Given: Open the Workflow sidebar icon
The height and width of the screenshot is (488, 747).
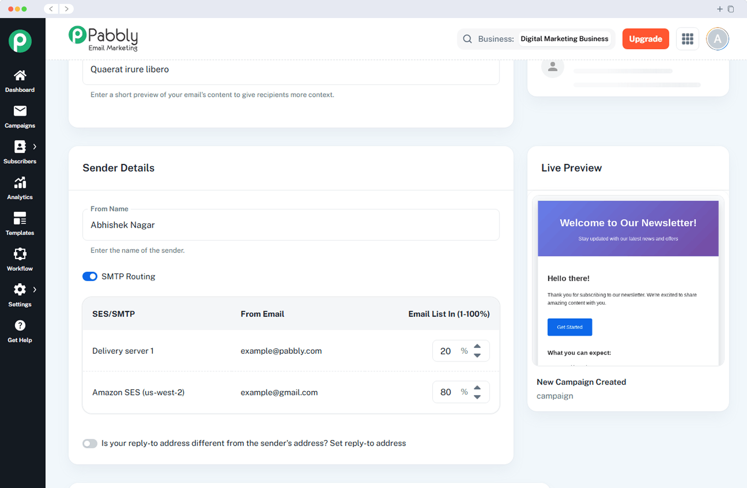Looking at the screenshot, I should click(x=20, y=254).
